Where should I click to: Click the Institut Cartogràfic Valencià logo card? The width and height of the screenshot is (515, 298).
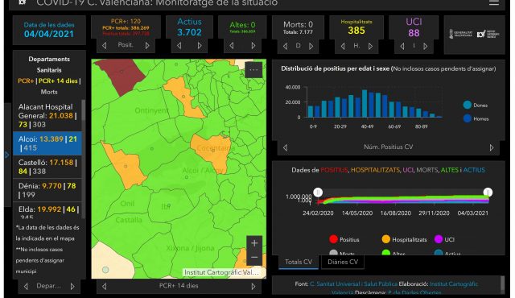(x=488, y=34)
